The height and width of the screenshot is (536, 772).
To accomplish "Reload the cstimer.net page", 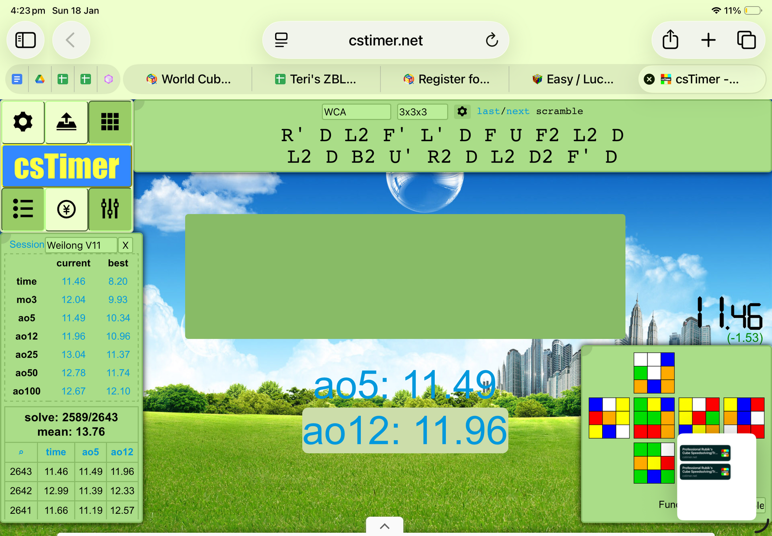I will pos(492,40).
